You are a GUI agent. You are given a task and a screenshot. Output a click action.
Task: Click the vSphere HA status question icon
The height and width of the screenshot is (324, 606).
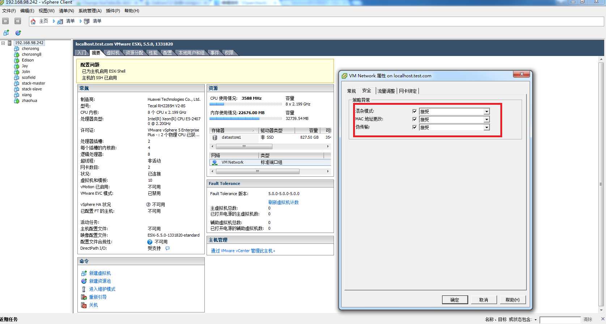coord(148,204)
